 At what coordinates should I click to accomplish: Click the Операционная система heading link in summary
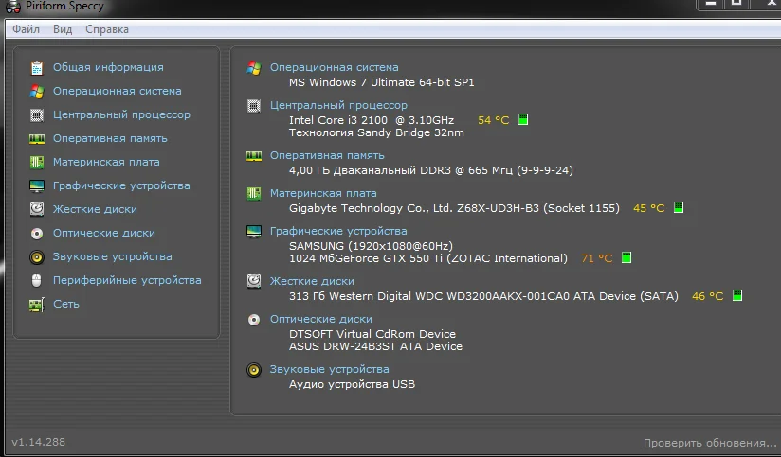pos(335,67)
